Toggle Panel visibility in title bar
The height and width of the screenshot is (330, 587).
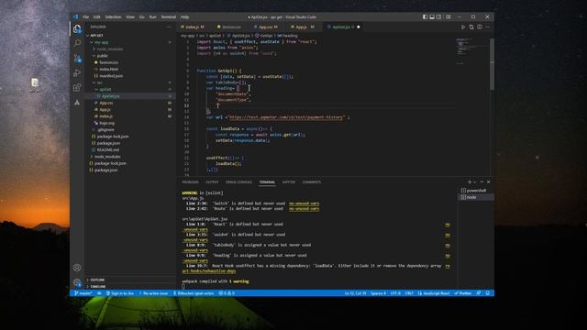432,16
